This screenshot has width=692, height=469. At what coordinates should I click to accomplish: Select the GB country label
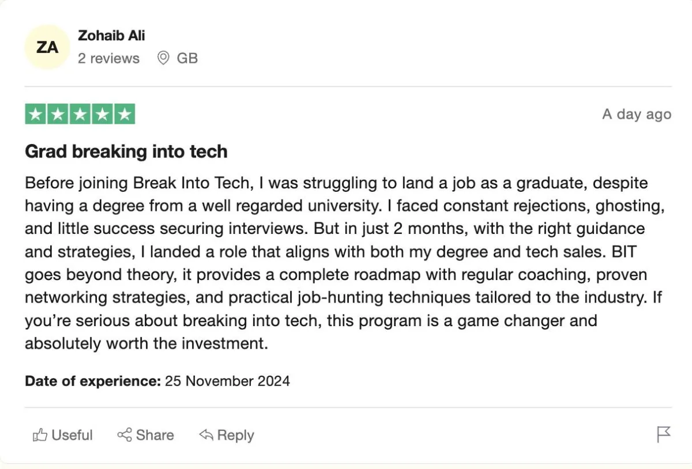187,58
